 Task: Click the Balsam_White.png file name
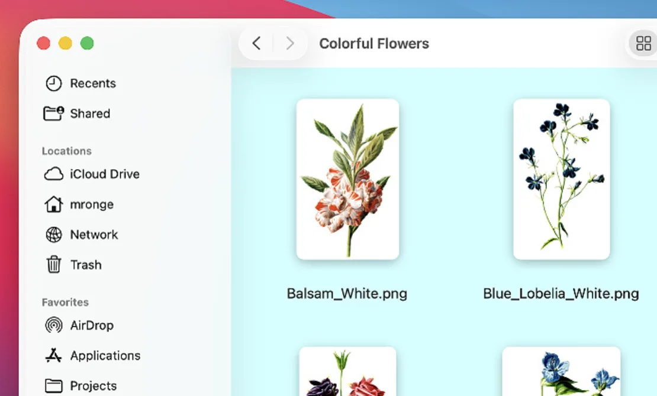click(347, 294)
